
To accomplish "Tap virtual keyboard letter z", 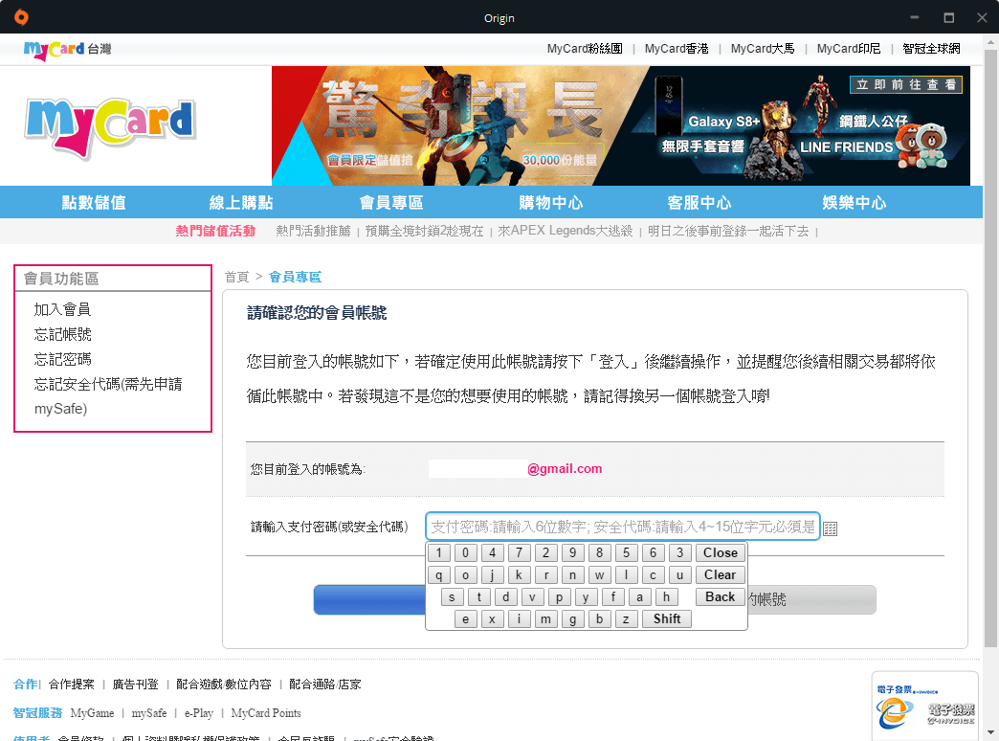I will click(x=626, y=619).
